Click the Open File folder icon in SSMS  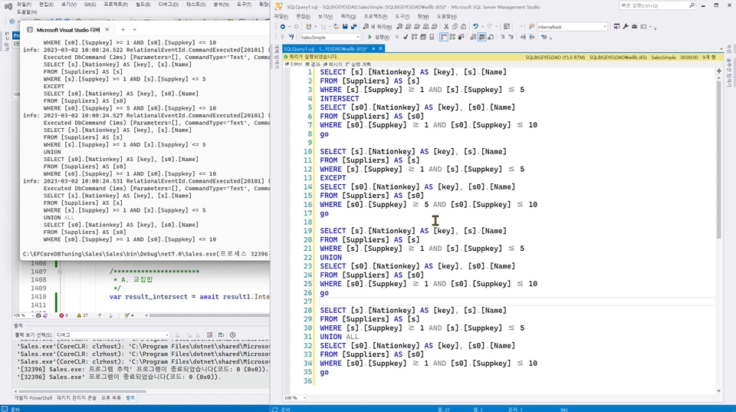coord(336,27)
